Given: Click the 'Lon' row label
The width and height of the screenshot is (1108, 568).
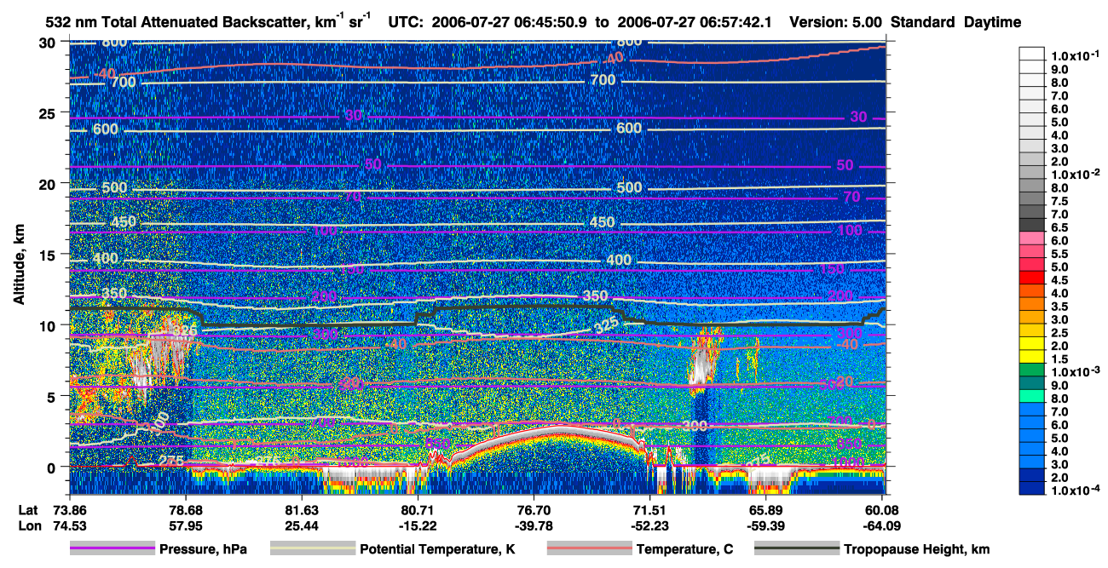Looking at the screenshot, I should (28, 525).
